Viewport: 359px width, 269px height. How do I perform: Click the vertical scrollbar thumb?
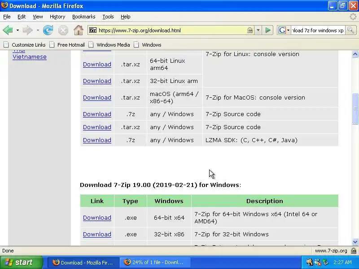[x=355, y=108]
